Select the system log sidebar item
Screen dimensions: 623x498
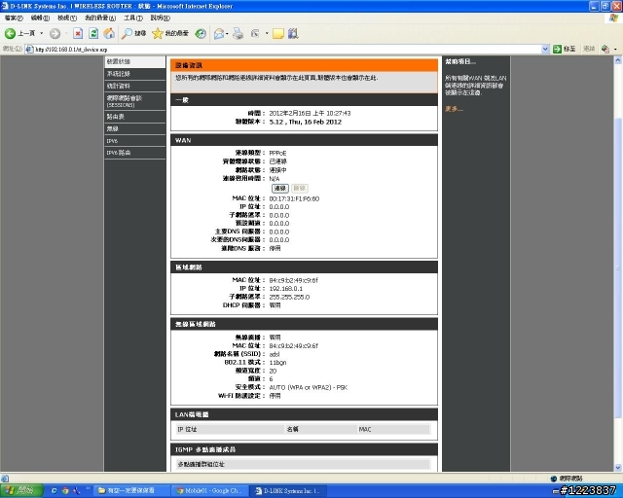135,74
